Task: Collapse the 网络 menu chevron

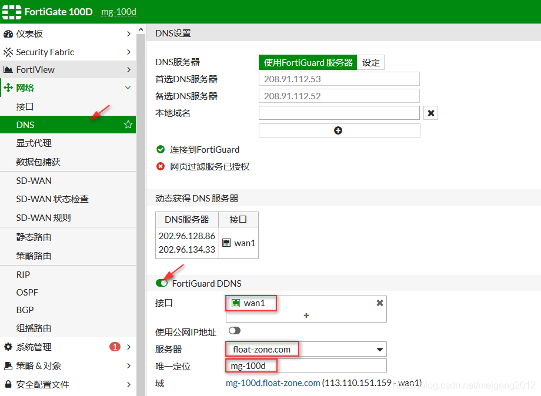Action: (x=128, y=88)
